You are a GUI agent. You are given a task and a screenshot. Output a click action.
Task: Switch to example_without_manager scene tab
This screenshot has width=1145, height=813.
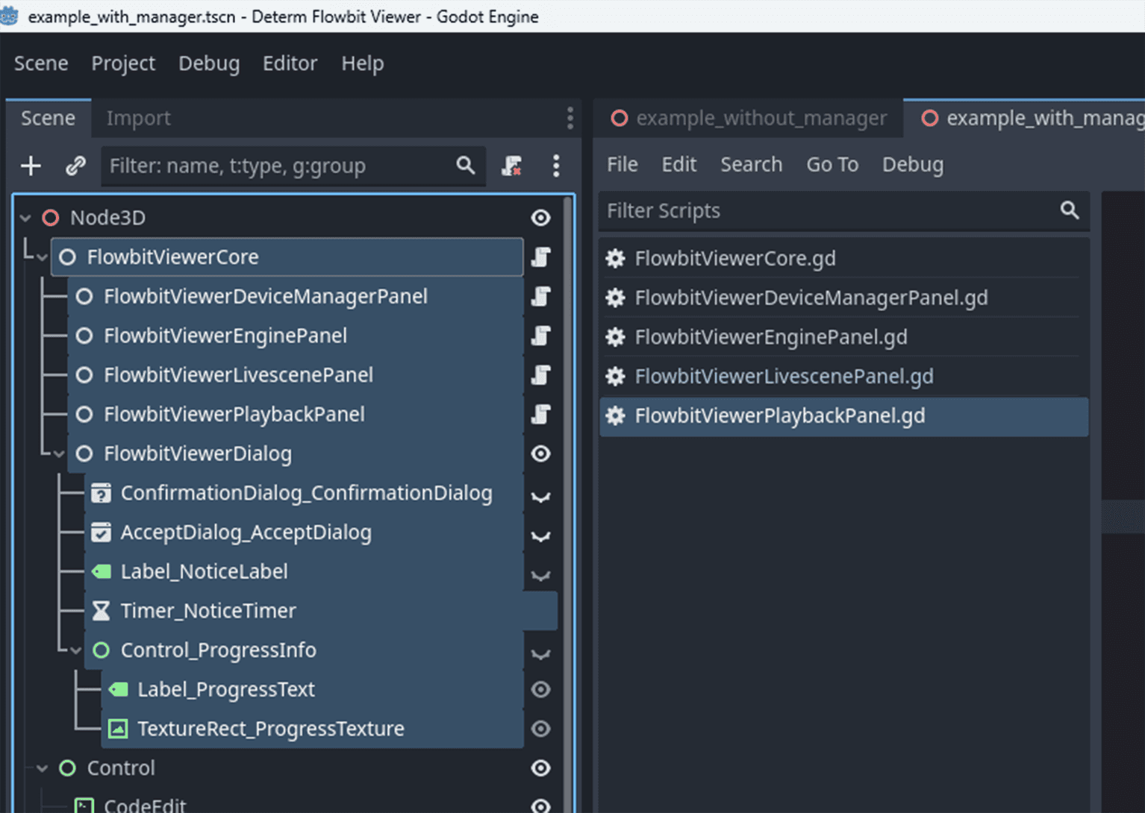tap(749, 118)
